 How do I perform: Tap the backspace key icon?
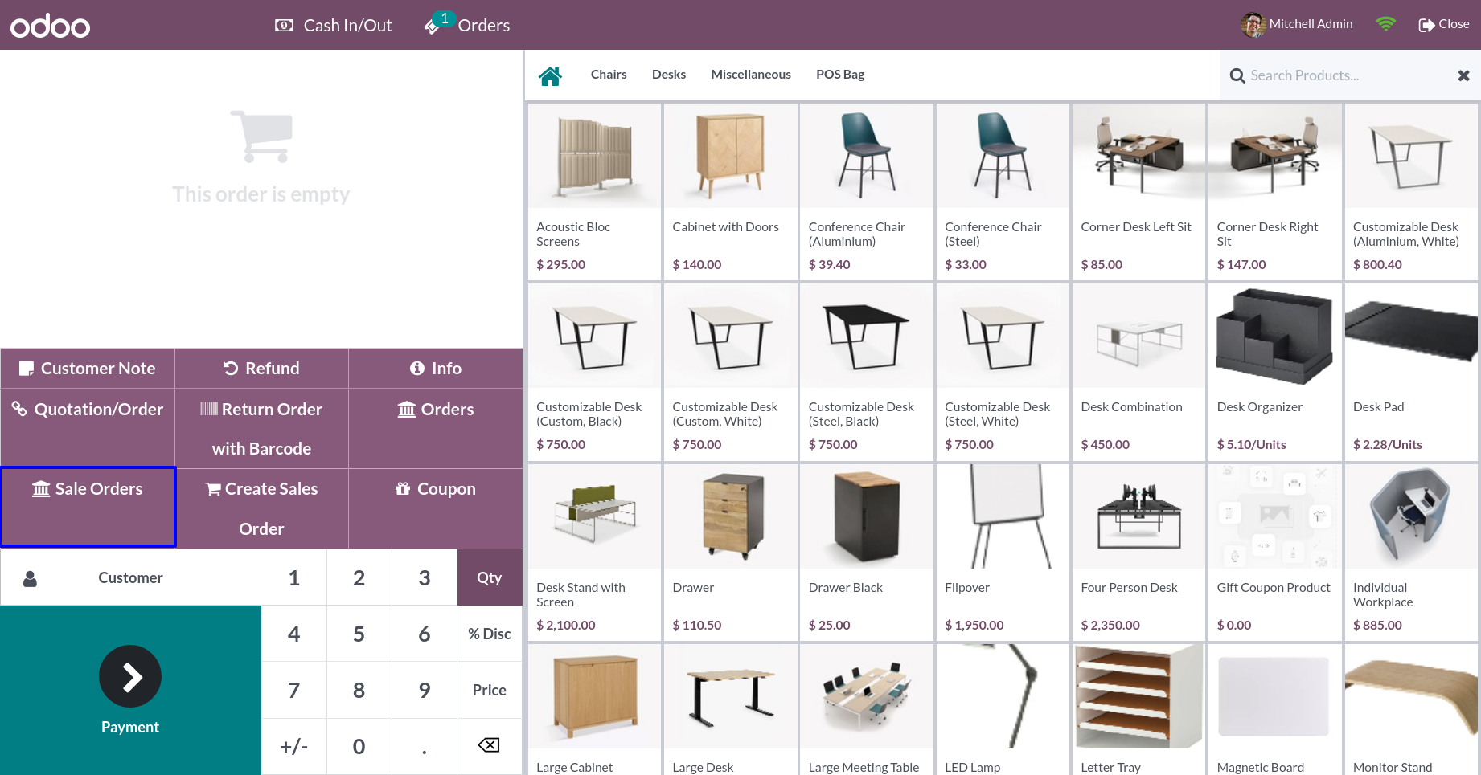(489, 745)
